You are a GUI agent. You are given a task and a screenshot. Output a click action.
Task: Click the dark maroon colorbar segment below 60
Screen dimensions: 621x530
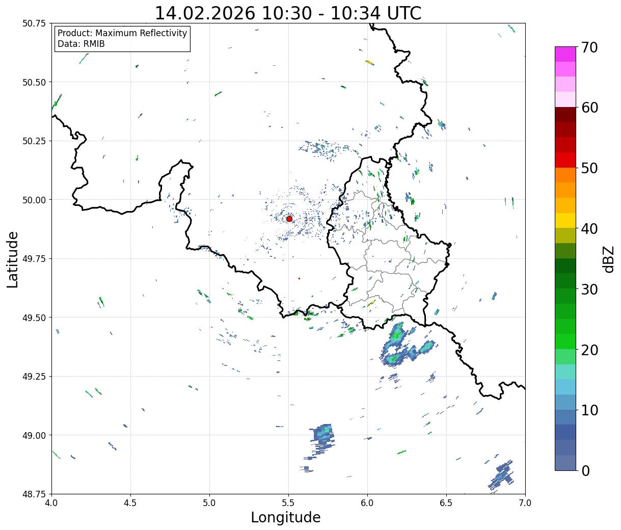point(565,115)
